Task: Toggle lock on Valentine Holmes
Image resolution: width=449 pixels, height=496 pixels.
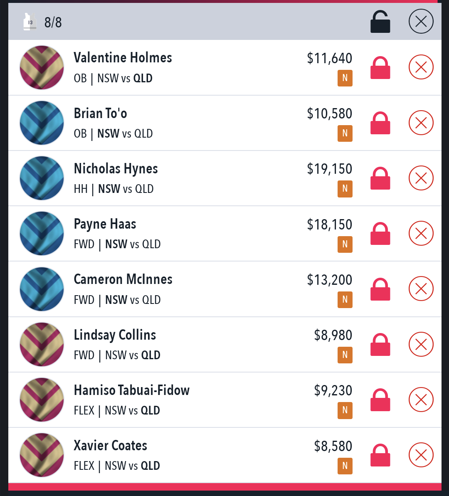Action: (x=380, y=67)
